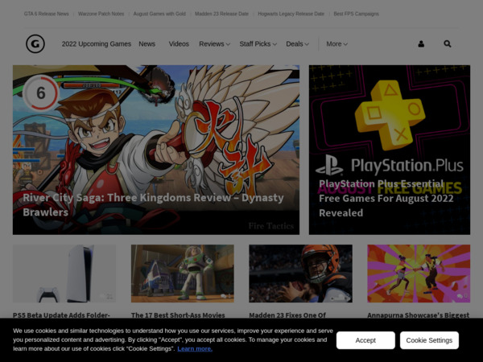483x362 pixels.
Task: Click the review score 6 badge
Action: 41,93
